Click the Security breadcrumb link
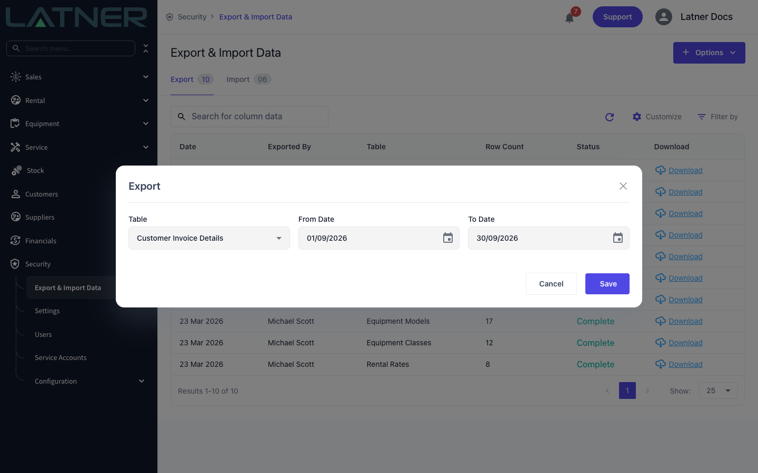Image resolution: width=758 pixels, height=473 pixels. (x=192, y=17)
